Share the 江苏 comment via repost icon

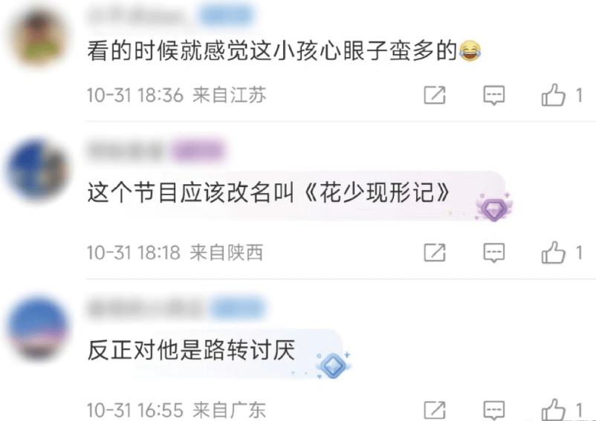pos(435,95)
